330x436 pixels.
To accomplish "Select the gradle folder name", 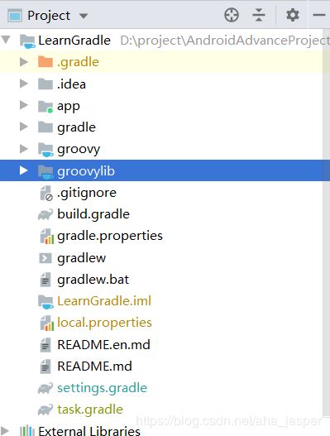I will (76, 127).
